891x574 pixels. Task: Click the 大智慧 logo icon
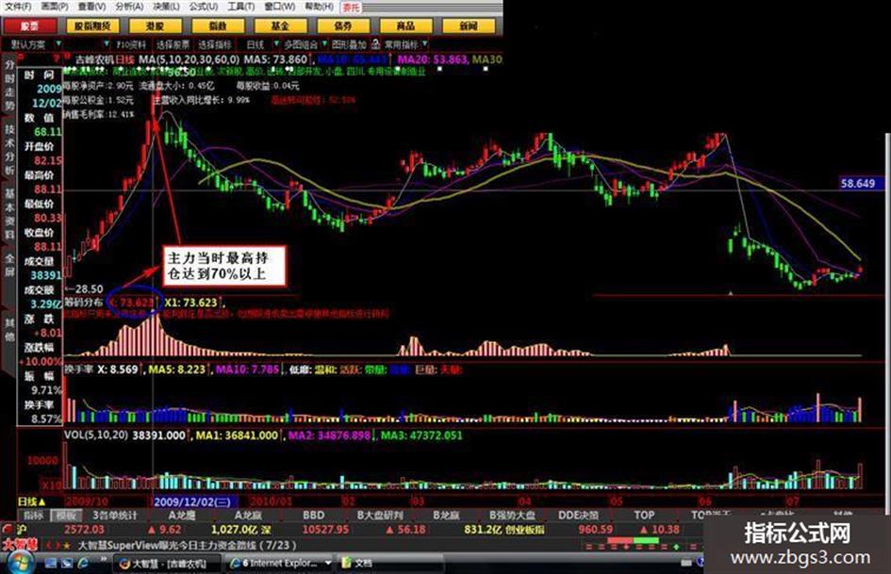[20, 545]
